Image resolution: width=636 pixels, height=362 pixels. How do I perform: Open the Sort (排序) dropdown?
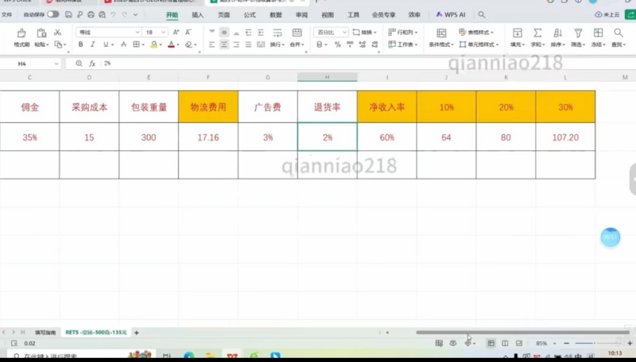click(x=557, y=44)
